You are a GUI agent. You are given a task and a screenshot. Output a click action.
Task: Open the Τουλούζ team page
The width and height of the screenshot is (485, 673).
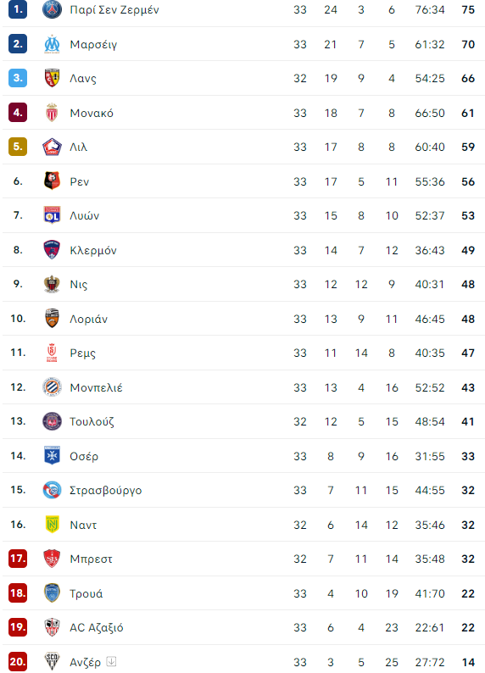tap(92, 421)
